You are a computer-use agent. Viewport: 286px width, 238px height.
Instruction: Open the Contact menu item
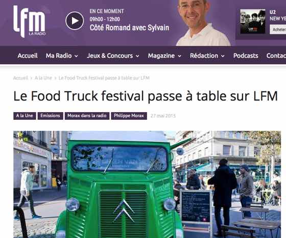(x=276, y=56)
